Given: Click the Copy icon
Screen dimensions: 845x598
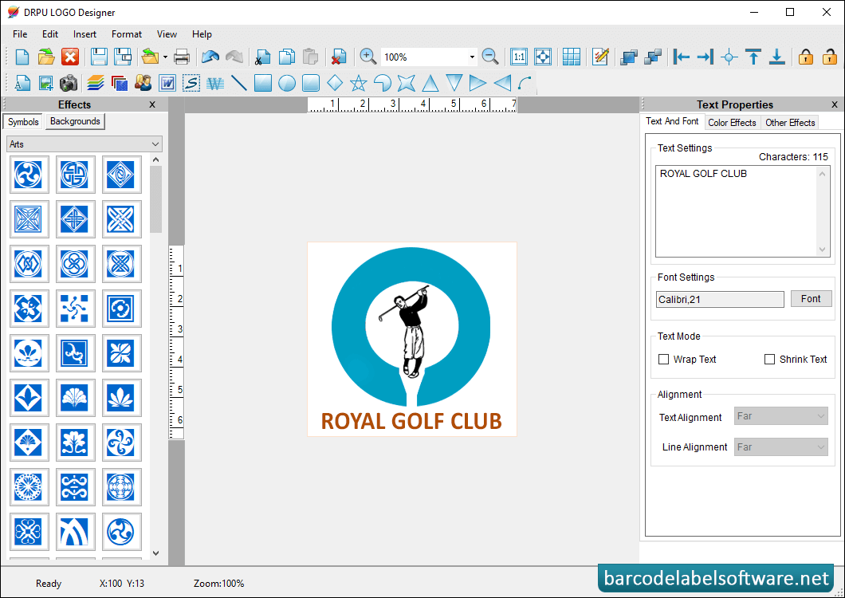Looking at the screenshot, I should [287, 57].
